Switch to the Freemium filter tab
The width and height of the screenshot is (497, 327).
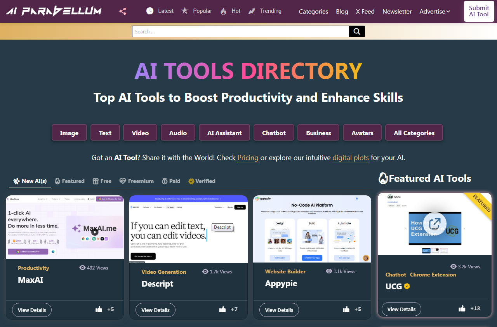click(136, 181)
